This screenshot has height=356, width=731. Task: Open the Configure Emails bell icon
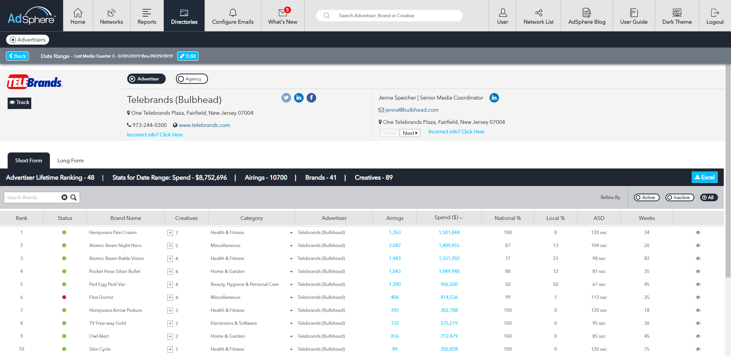[x=233, y=13]
